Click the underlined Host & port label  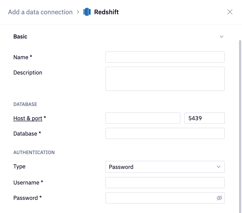tap(28, 118)
